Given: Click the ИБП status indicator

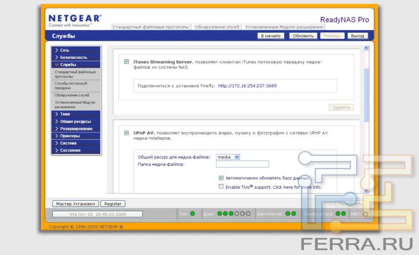Looking at the screenshot, I should click(x=365, y=214).
